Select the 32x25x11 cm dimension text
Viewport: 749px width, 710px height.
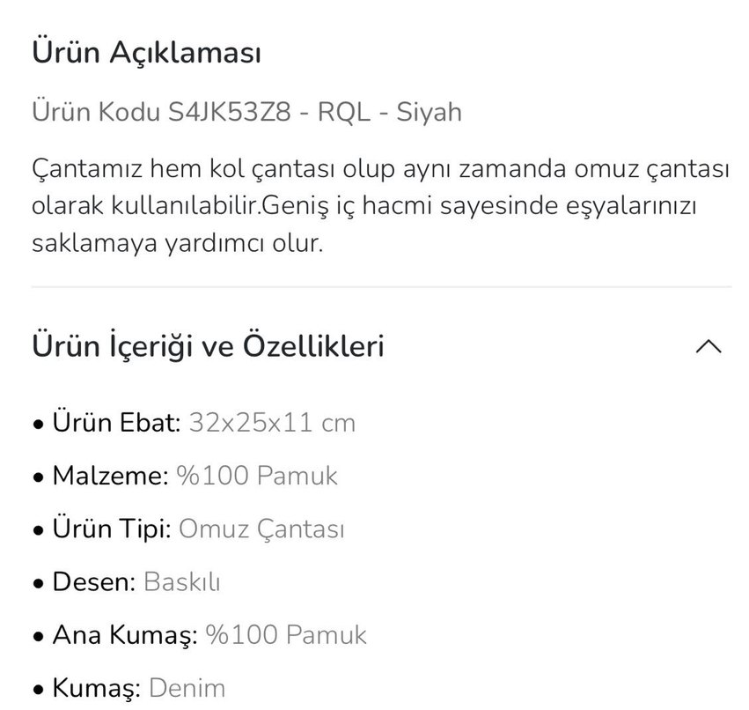[272, 423]
